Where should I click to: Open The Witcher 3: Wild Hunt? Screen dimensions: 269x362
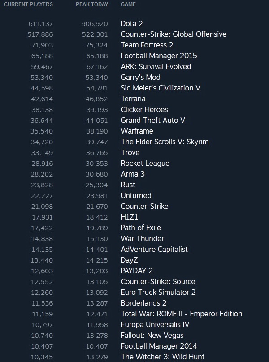(162, 357)
